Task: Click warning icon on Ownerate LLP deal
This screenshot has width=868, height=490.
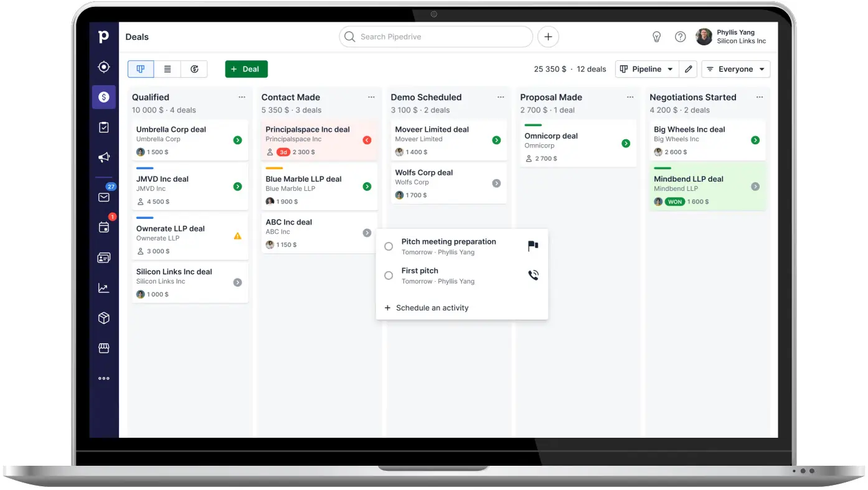Action: (237, 236)
